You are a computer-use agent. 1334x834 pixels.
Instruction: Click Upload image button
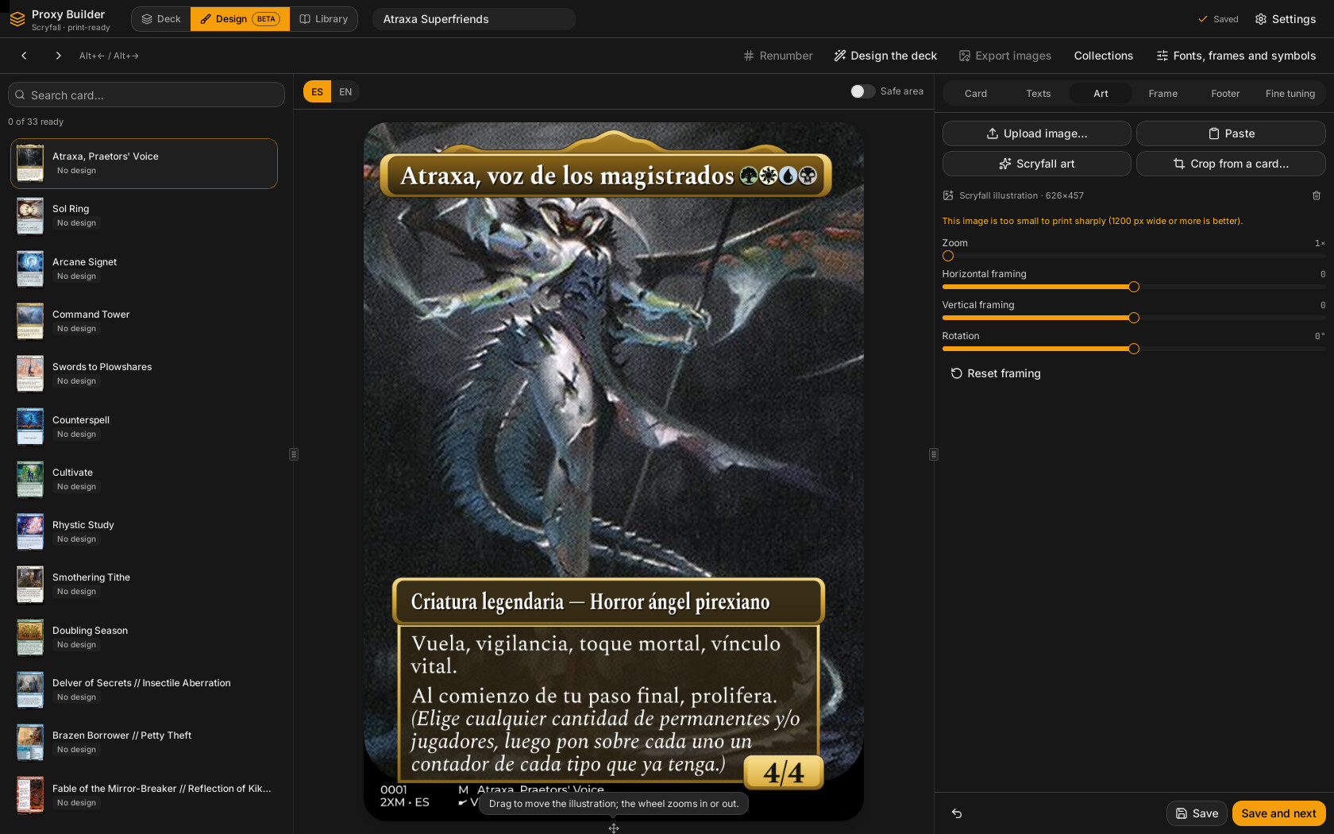pos(1036,133)
